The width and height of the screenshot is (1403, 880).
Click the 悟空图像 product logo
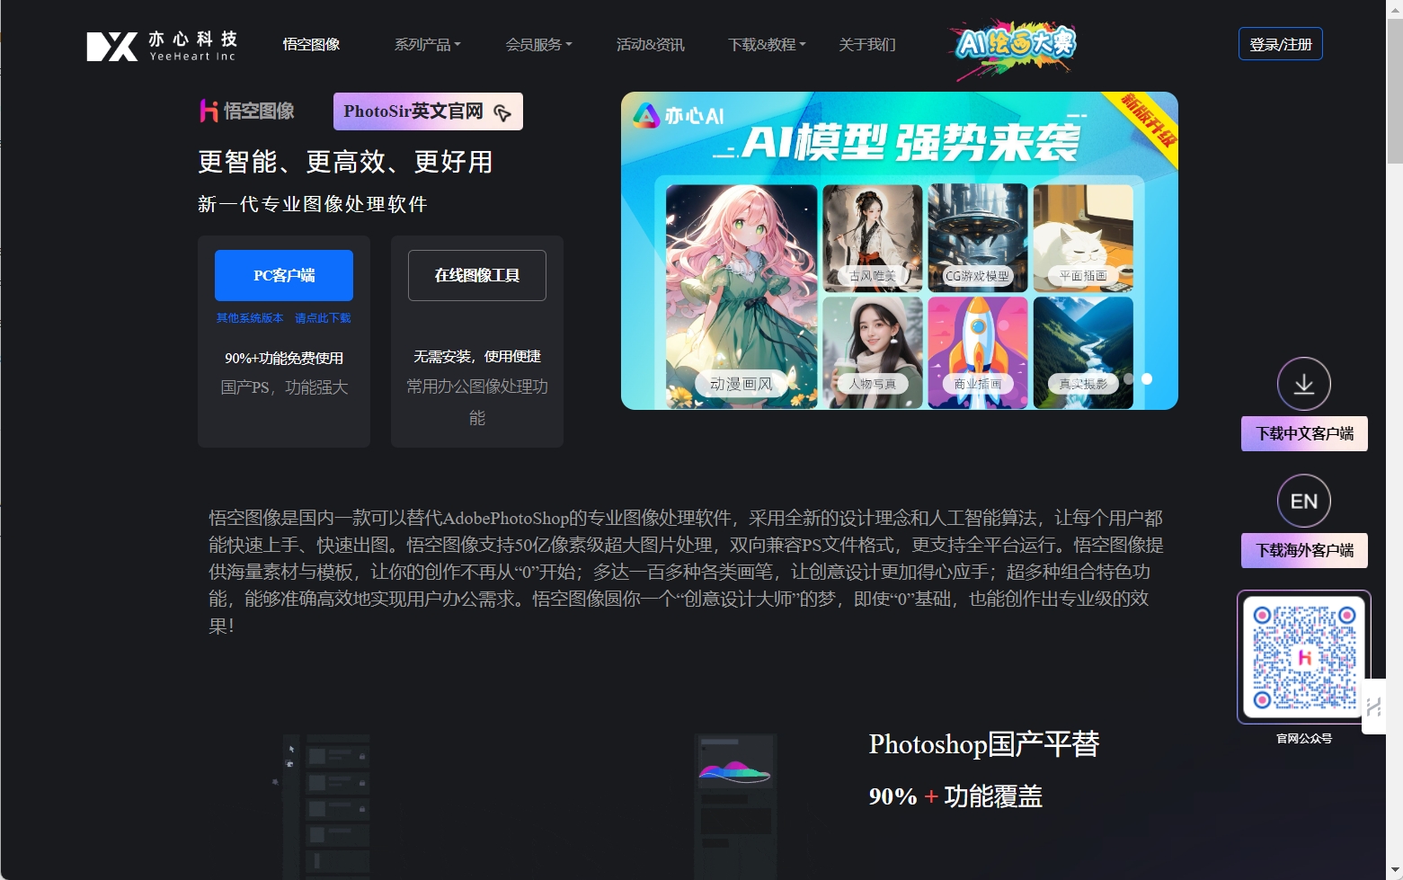(x=247, y=111)
